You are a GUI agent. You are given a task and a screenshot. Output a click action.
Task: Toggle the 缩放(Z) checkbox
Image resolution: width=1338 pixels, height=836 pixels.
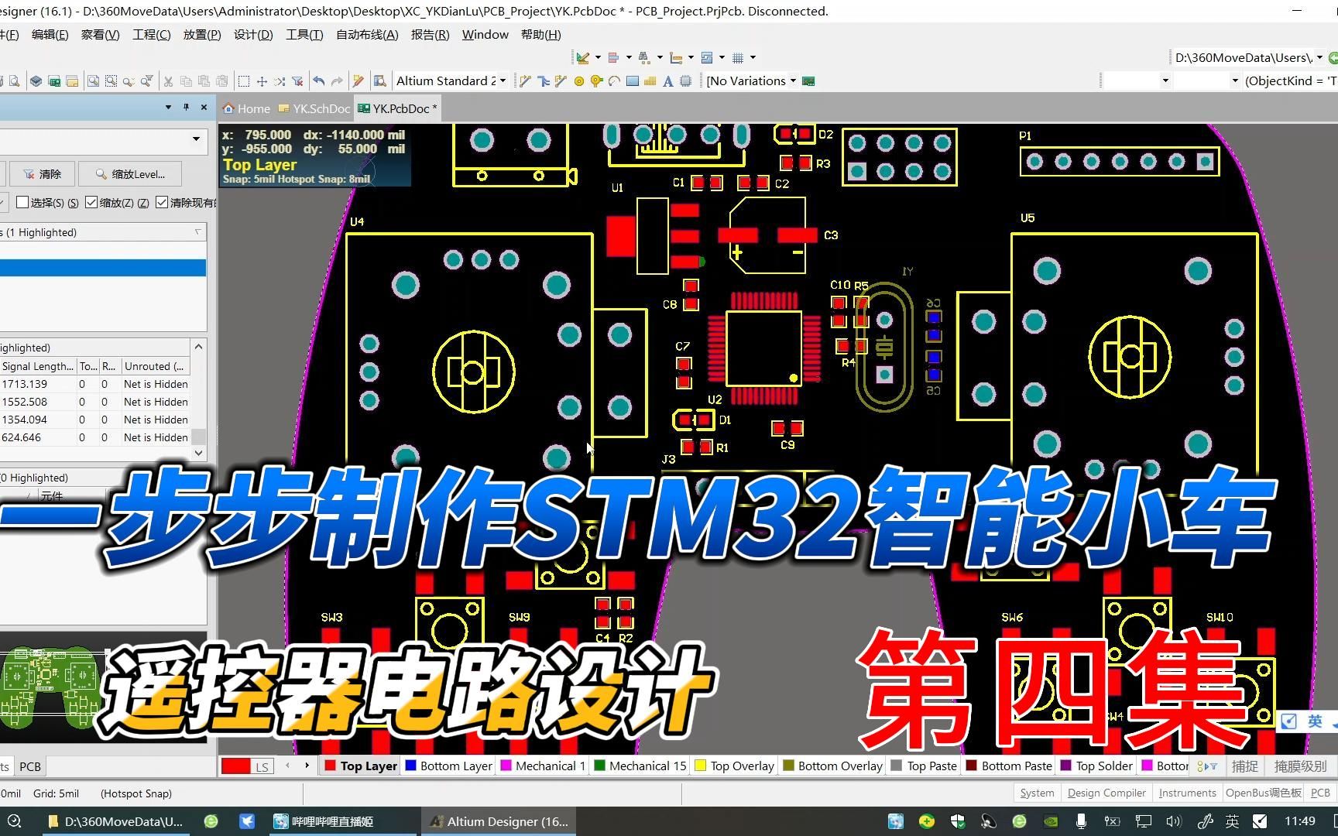tap(91, 202)
